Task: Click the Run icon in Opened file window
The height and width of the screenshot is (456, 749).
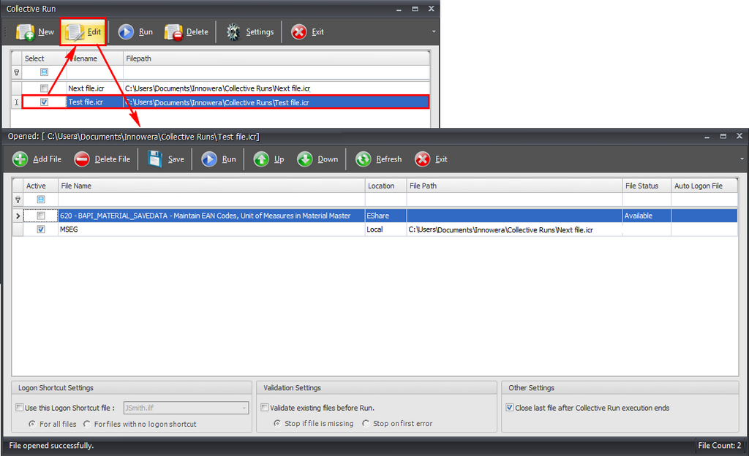Action: pos(208,159)
